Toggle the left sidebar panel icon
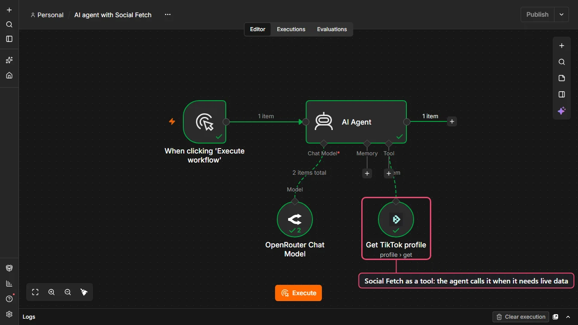Screen dimensions: 578x325 click(9, 39)
